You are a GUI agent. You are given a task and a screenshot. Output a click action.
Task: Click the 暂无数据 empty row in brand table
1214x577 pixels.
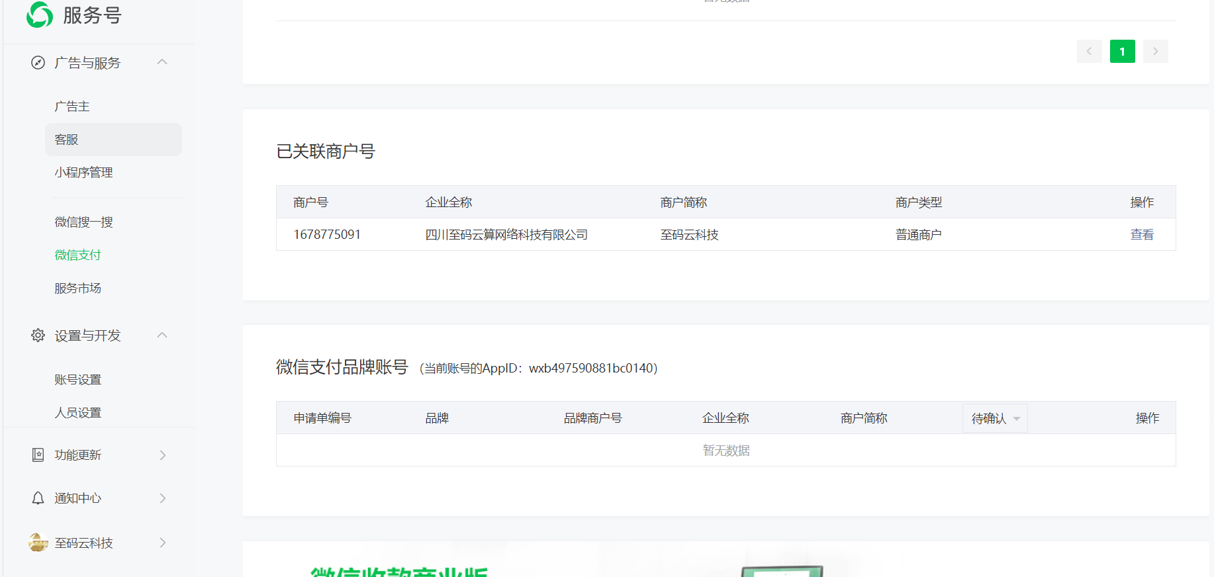pos(726,451)
